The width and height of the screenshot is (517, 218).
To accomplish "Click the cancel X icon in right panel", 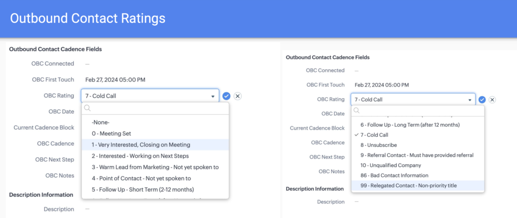I will pyautogui.click(x=492, y=100).
